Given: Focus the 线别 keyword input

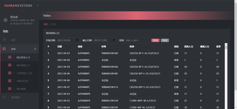Looking at the screenshot, I should 137,40.
